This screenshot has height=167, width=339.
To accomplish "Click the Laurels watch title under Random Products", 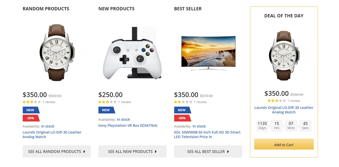I will pos(52,135).
